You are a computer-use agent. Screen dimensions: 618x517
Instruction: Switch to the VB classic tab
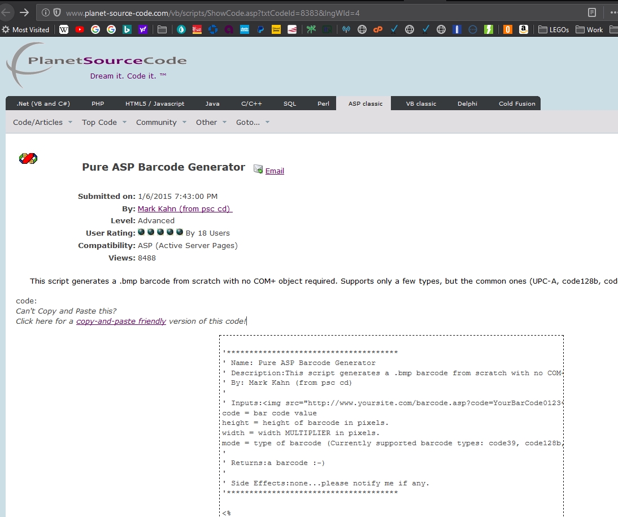click(x=421, y=103)
